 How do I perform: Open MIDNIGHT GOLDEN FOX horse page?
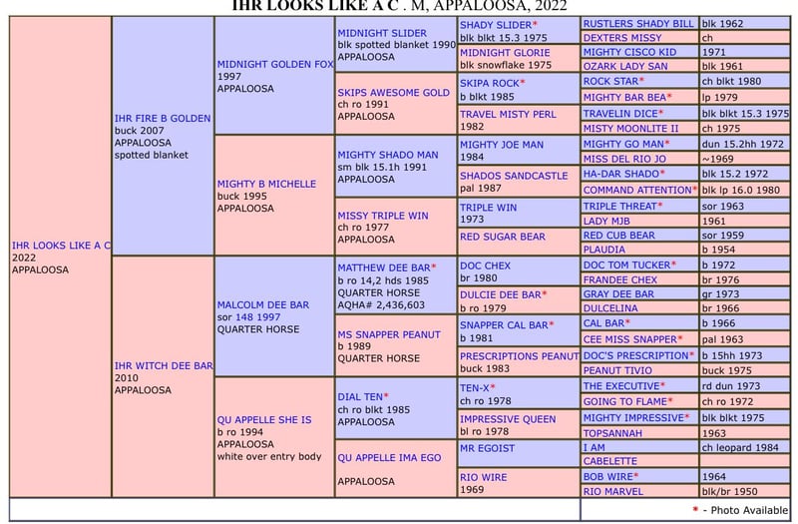tap(274, 64)
